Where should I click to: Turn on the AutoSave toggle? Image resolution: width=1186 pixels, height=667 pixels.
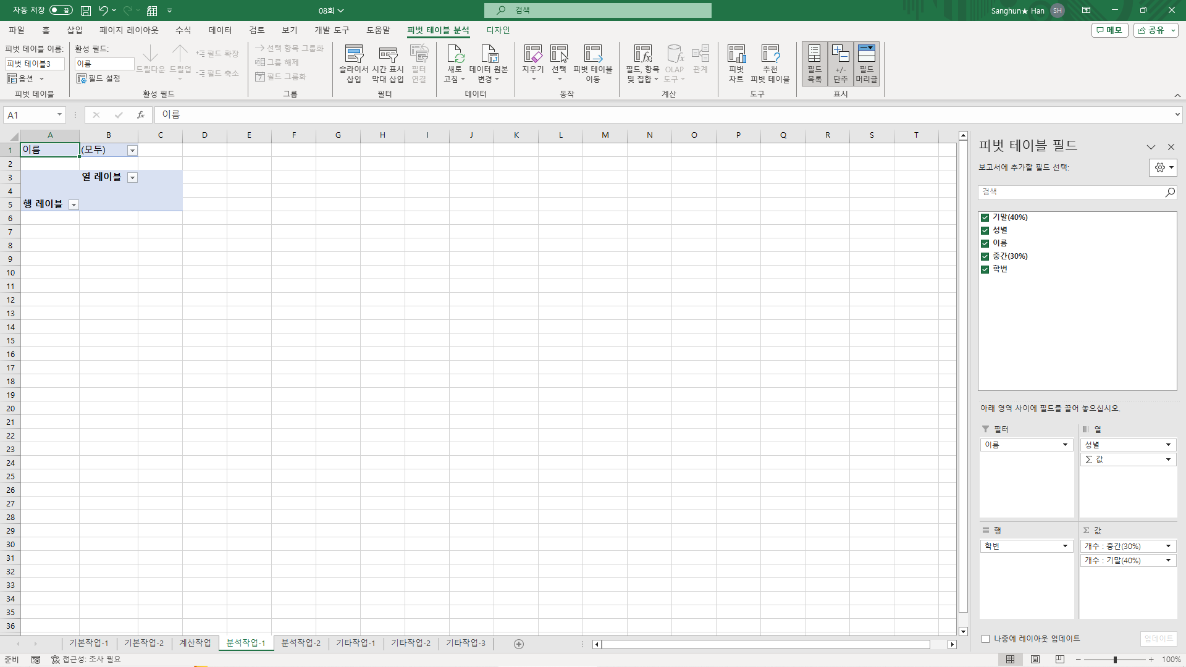61,10
